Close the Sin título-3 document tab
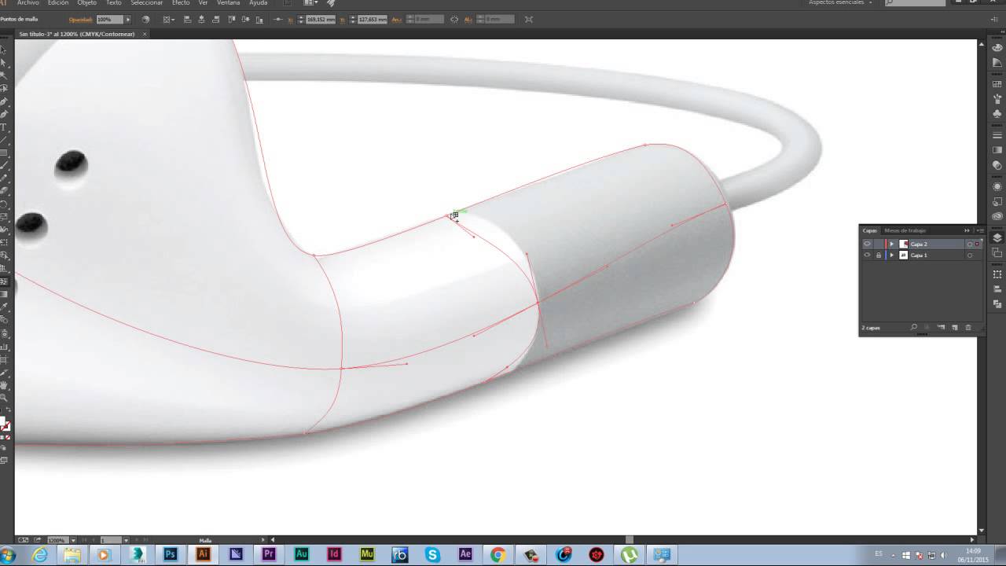 click(145, 34)
